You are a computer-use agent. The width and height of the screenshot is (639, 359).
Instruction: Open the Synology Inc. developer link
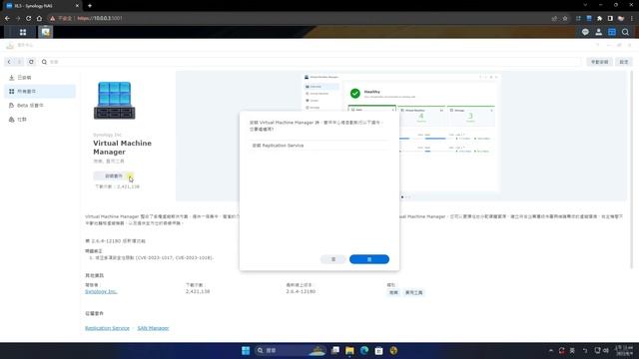[x=101, y=291]
